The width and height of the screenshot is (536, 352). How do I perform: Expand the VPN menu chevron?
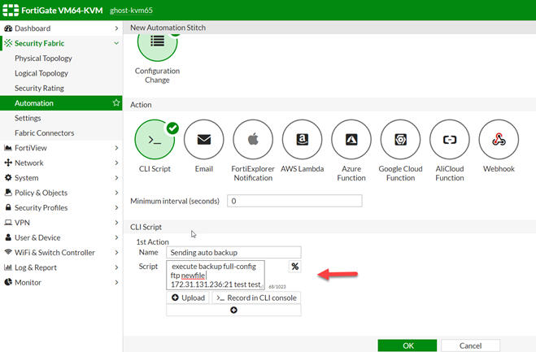tap(116, 223)
